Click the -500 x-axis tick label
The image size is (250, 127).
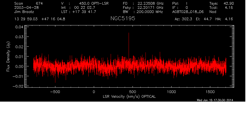click(x=55, y=92)
